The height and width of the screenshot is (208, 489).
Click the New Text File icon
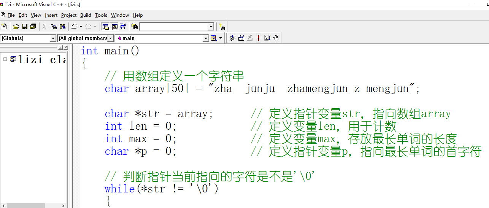coord(4,27)
